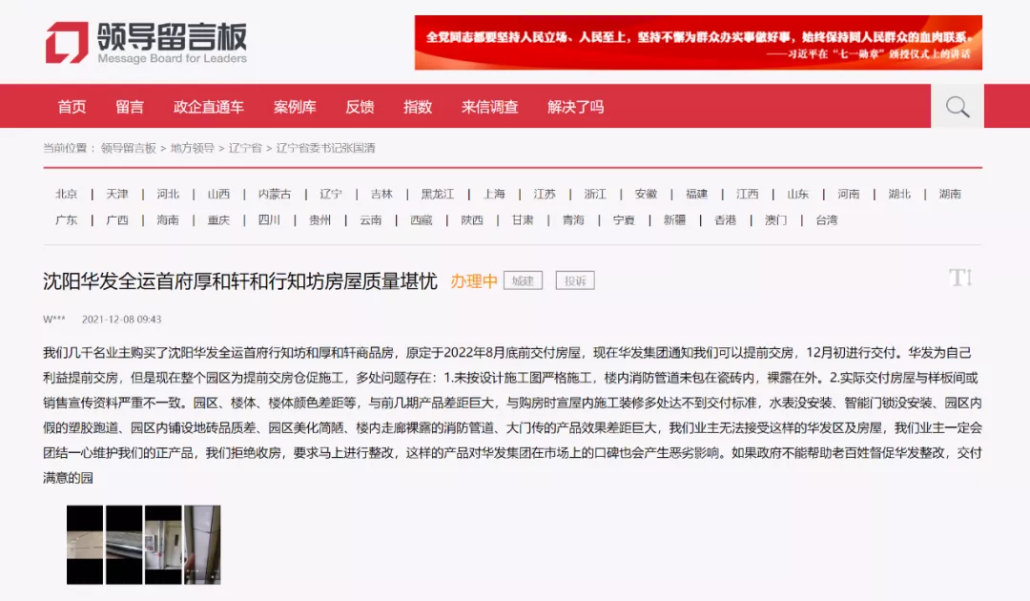The image size is (1030, 601).
Task: Click the 城建 tag button
Action: (x=523, y=280)
